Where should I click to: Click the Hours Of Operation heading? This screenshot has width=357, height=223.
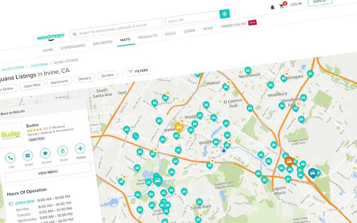[x=27, y=192]
